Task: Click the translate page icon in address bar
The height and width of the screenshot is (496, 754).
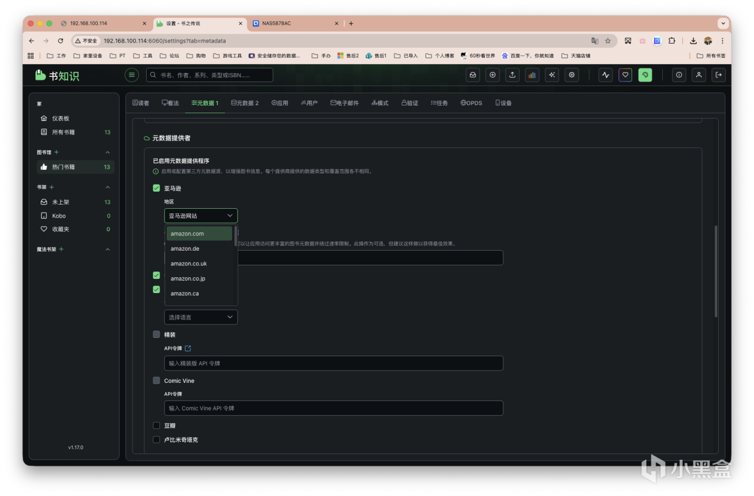Action: click(x=595, y=41)
